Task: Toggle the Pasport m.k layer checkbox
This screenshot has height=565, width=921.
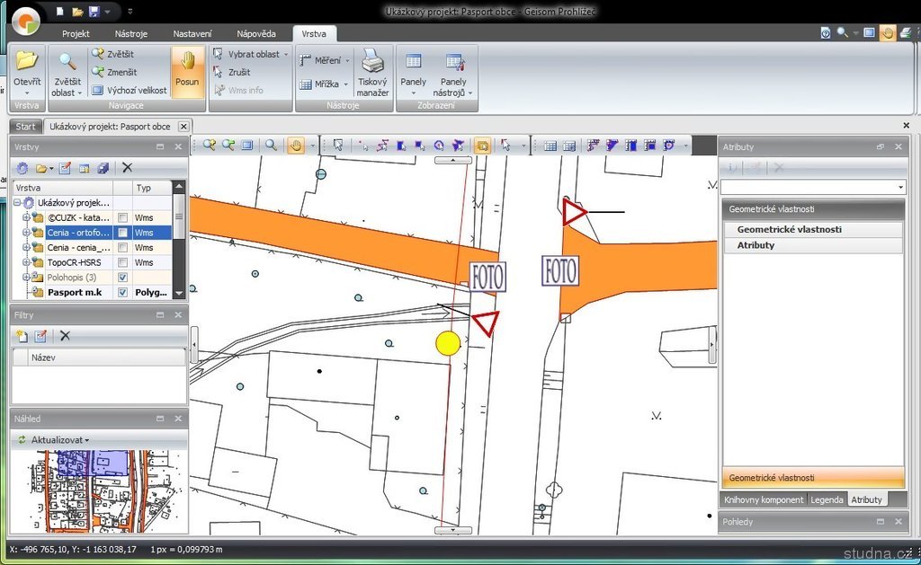Action: pos(122,293)
